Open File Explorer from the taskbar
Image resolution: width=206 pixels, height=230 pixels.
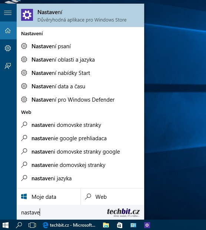106,225
